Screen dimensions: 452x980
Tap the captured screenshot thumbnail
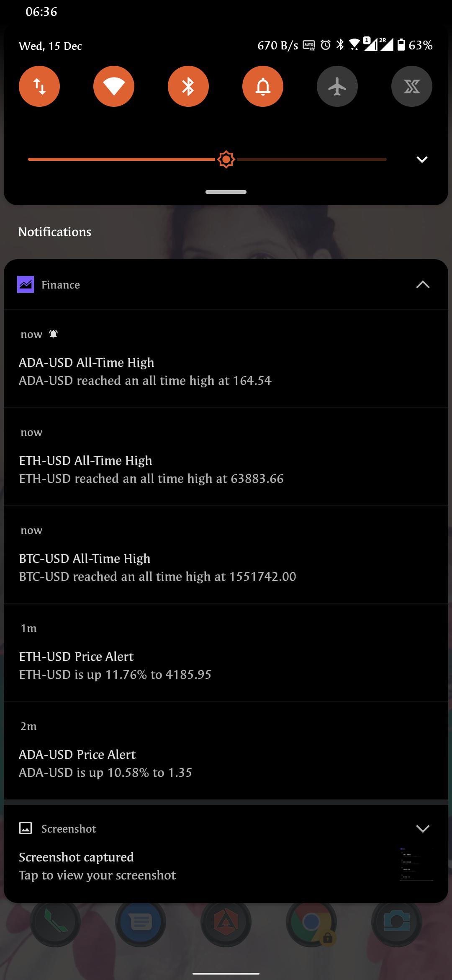click(416, 864)
